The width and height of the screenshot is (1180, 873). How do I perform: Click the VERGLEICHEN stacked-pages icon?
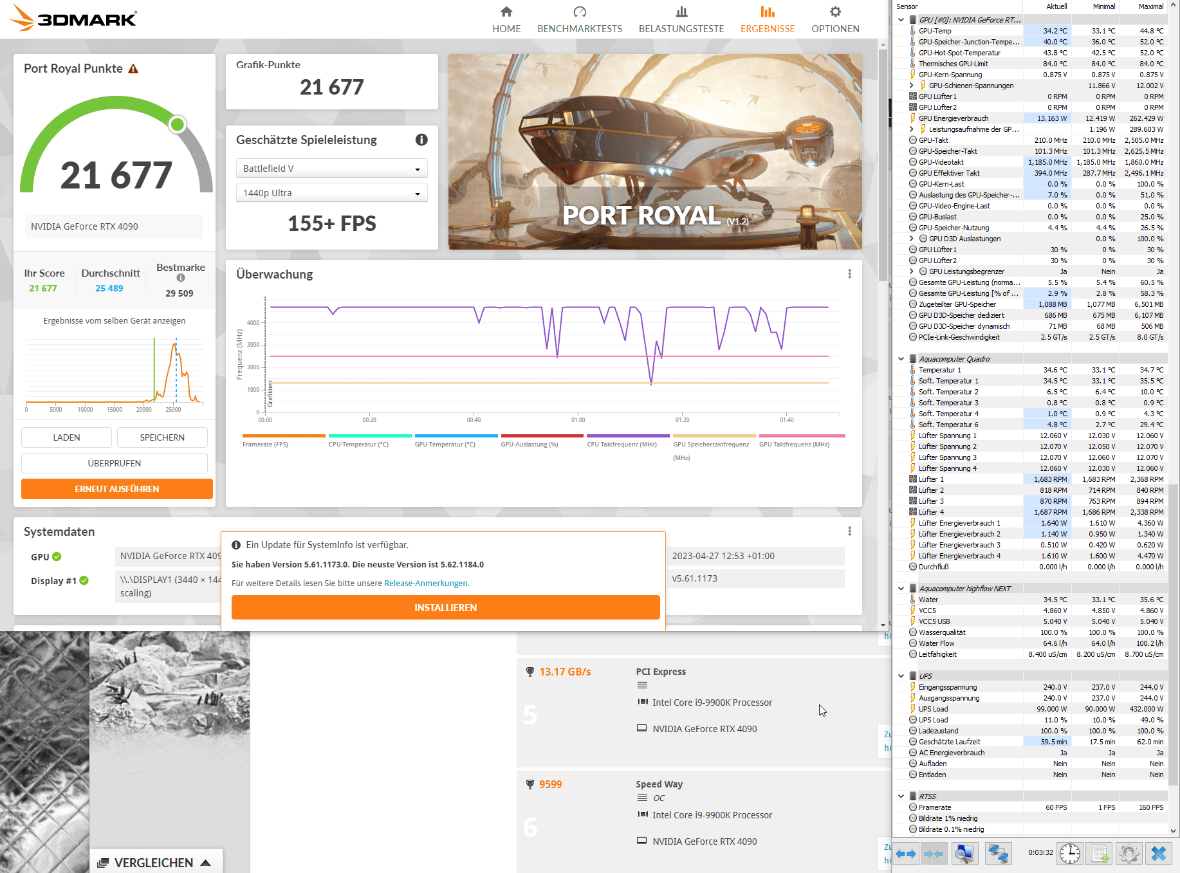pyautogui.click(x=103, y=863)
